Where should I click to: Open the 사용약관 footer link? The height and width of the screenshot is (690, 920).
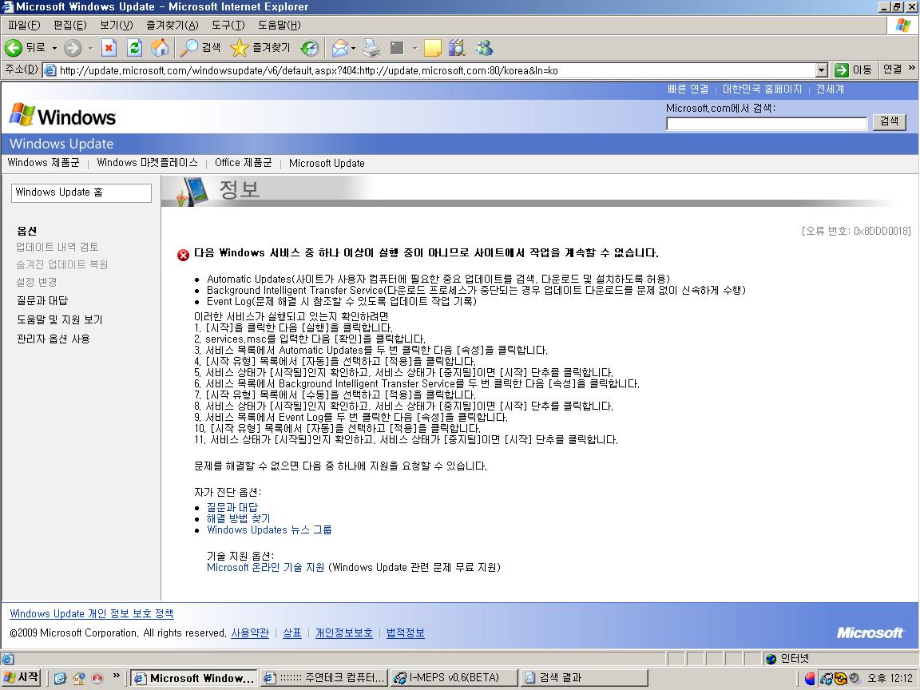click(x=250, y=633)
